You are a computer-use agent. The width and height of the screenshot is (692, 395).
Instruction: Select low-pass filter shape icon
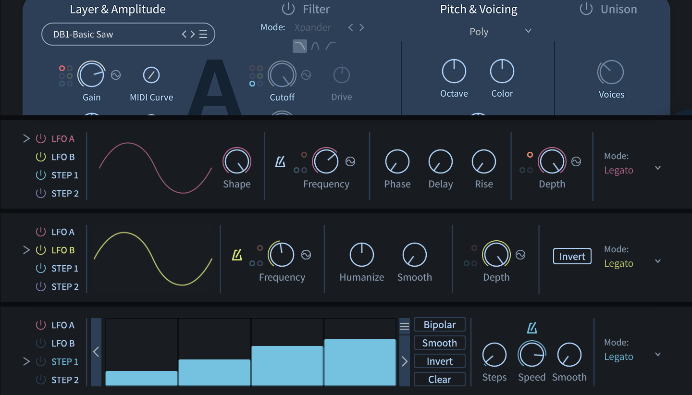click(x=300, y=46)
